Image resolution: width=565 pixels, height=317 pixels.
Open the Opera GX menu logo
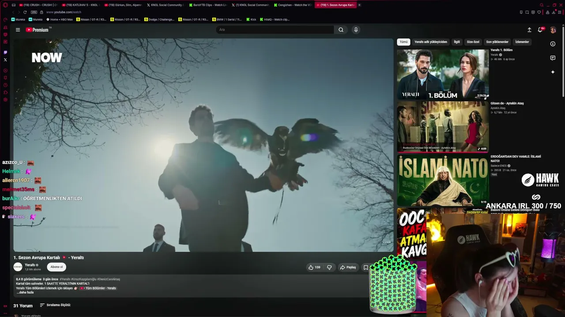click(x=5, y=5)
